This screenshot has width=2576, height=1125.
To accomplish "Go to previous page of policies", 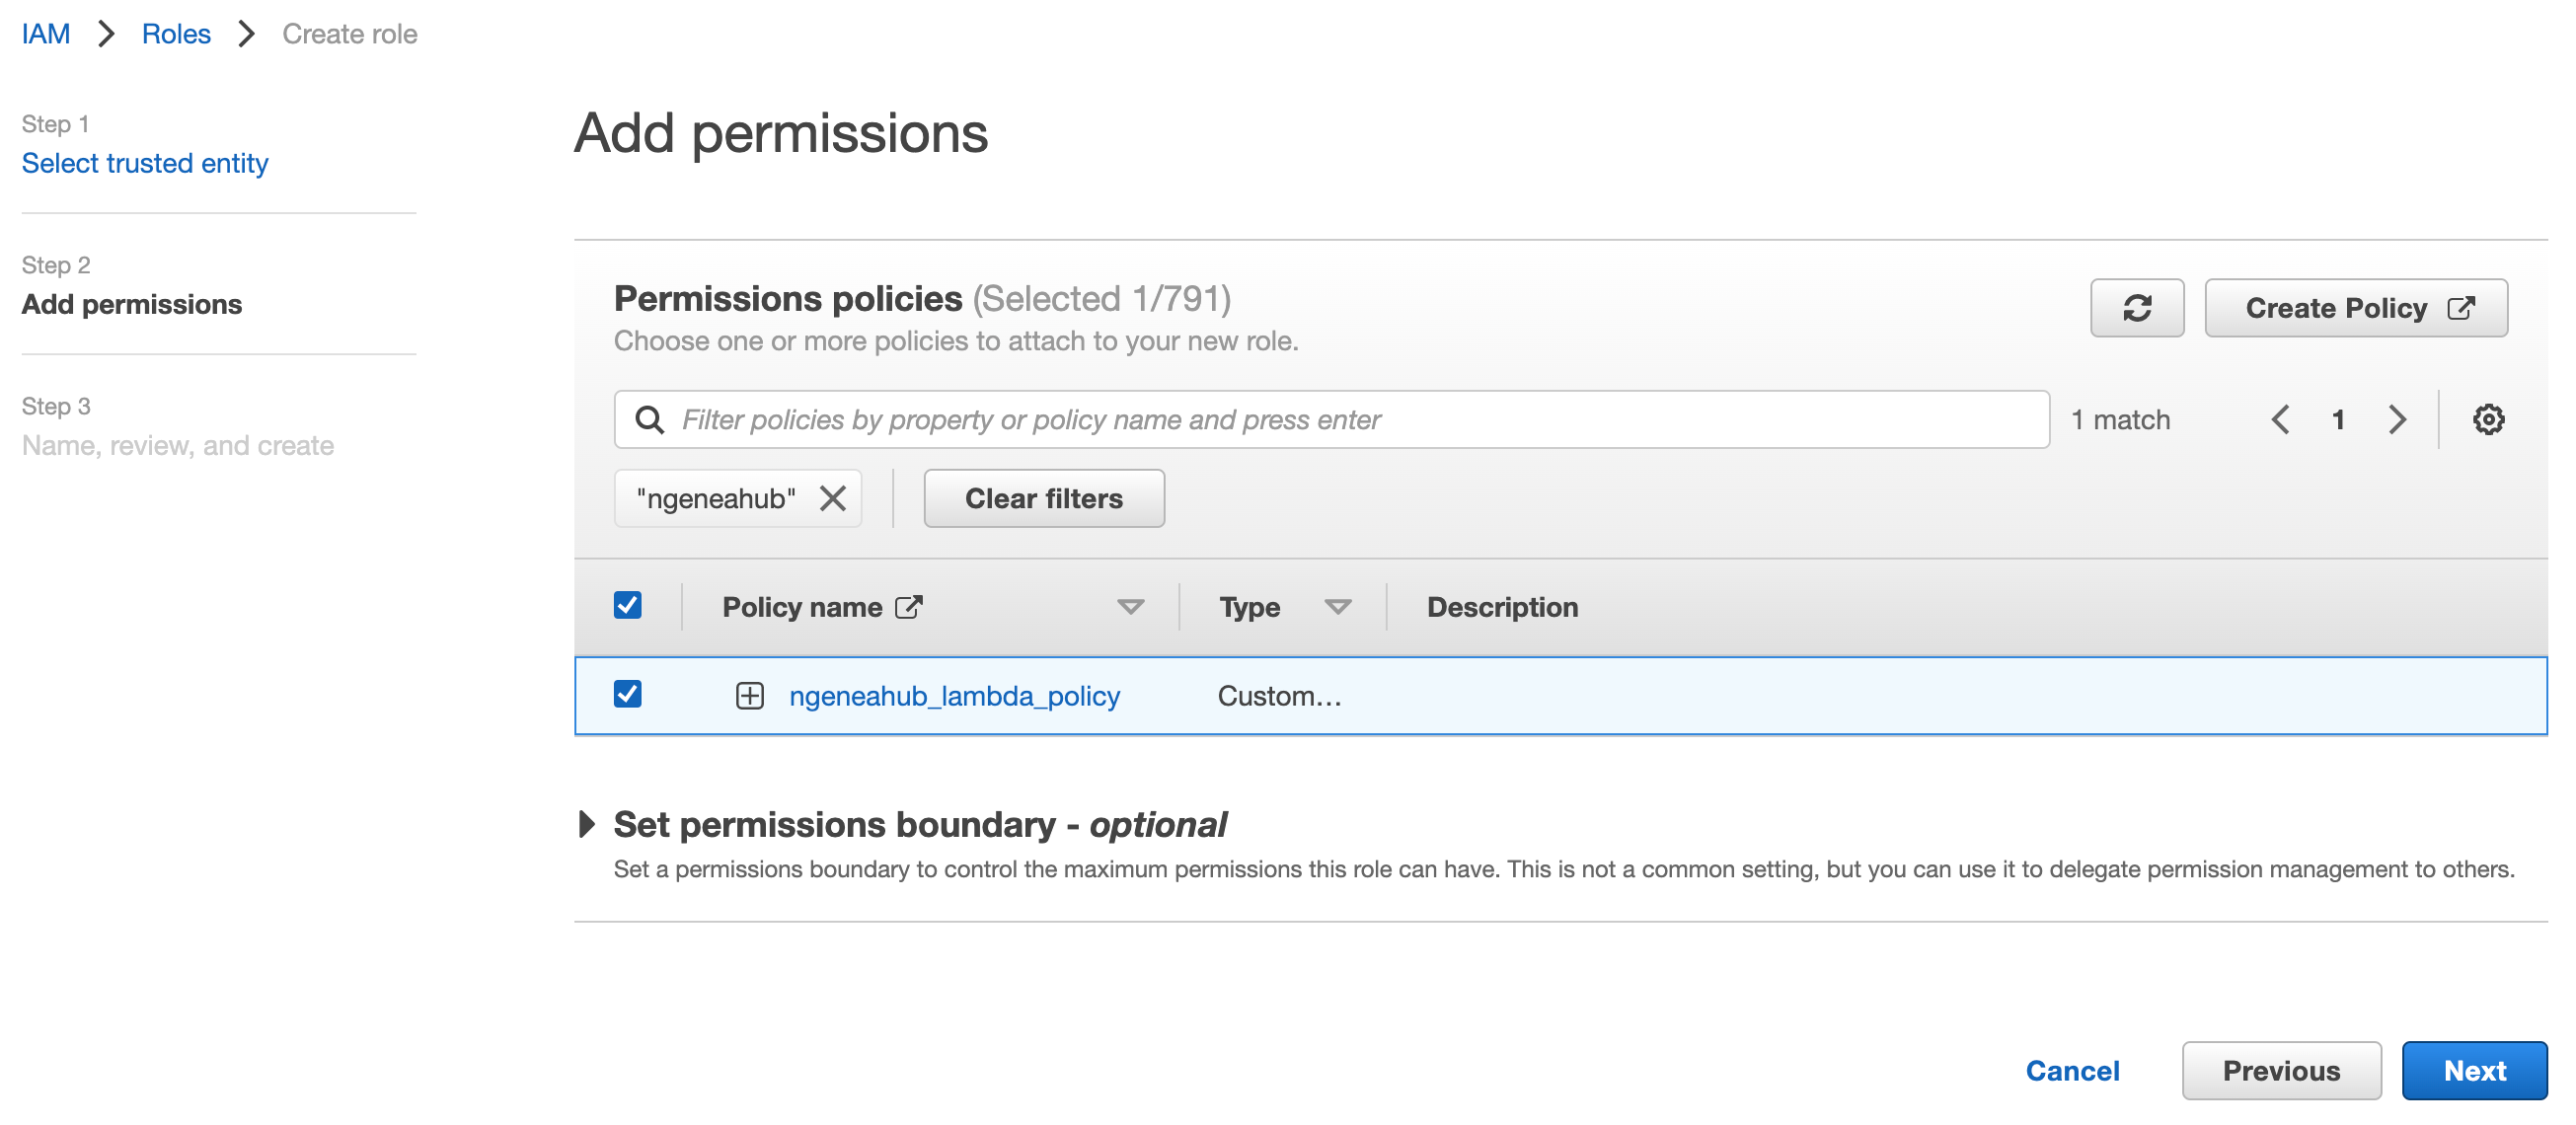I will (x=2281, y=419).
